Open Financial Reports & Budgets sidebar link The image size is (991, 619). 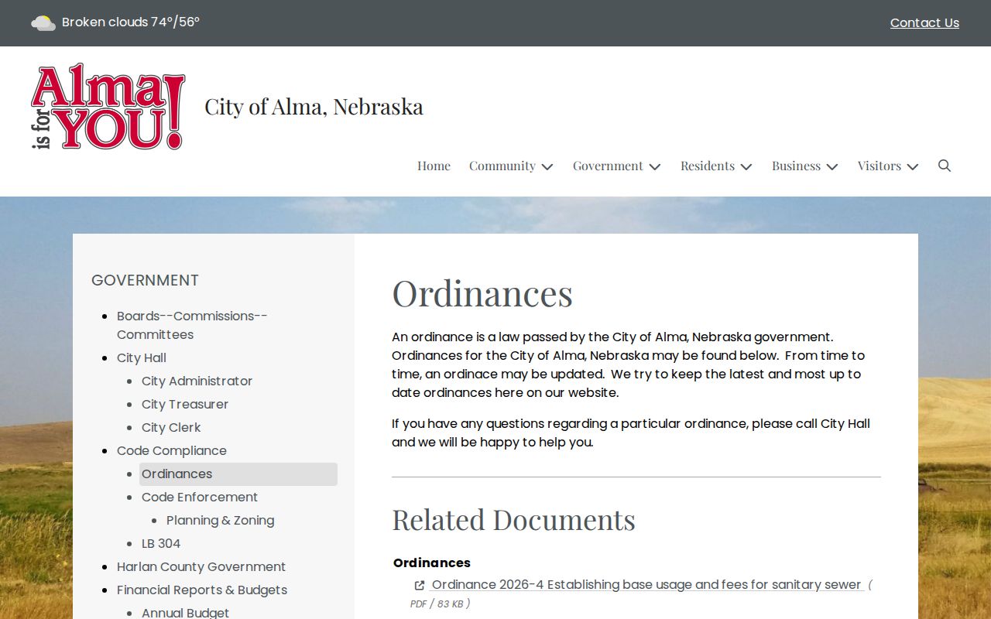(202, 590)
